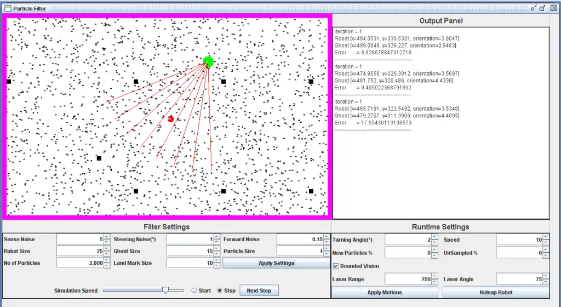561x307 pixels.
Task: Decrease Robot Size with down arrow
Action: 107,254
